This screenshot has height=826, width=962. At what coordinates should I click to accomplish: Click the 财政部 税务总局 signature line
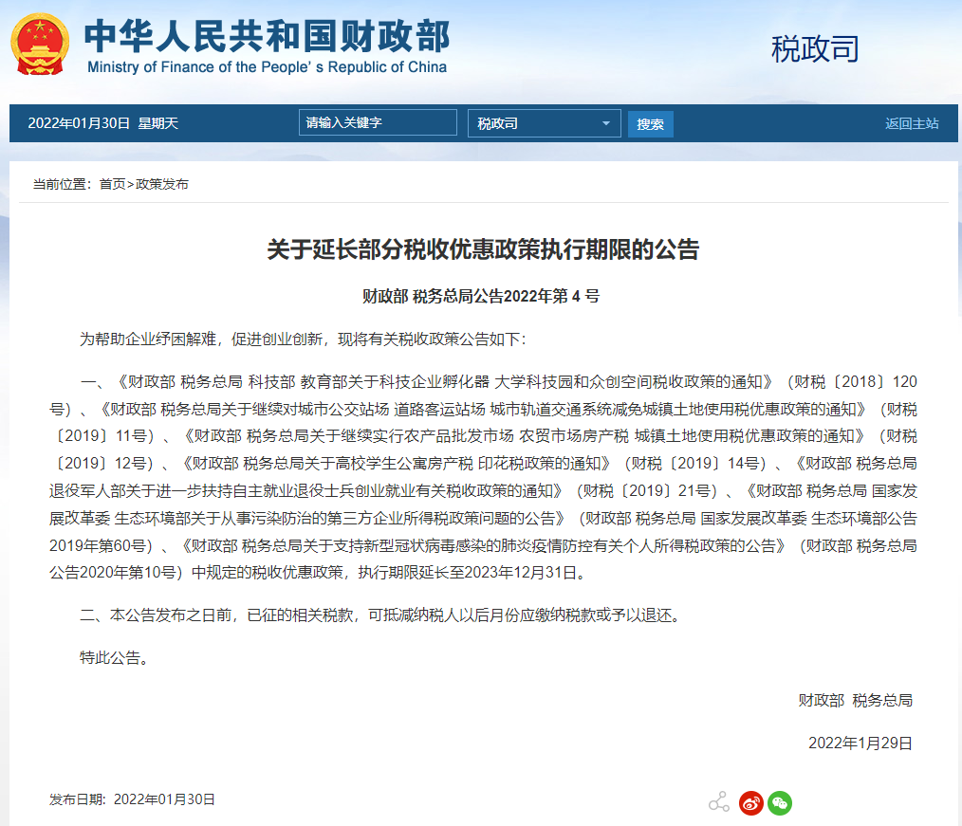[855, 700]
